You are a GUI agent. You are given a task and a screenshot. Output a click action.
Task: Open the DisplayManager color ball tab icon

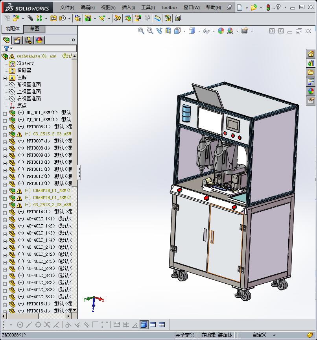(39, 40)
